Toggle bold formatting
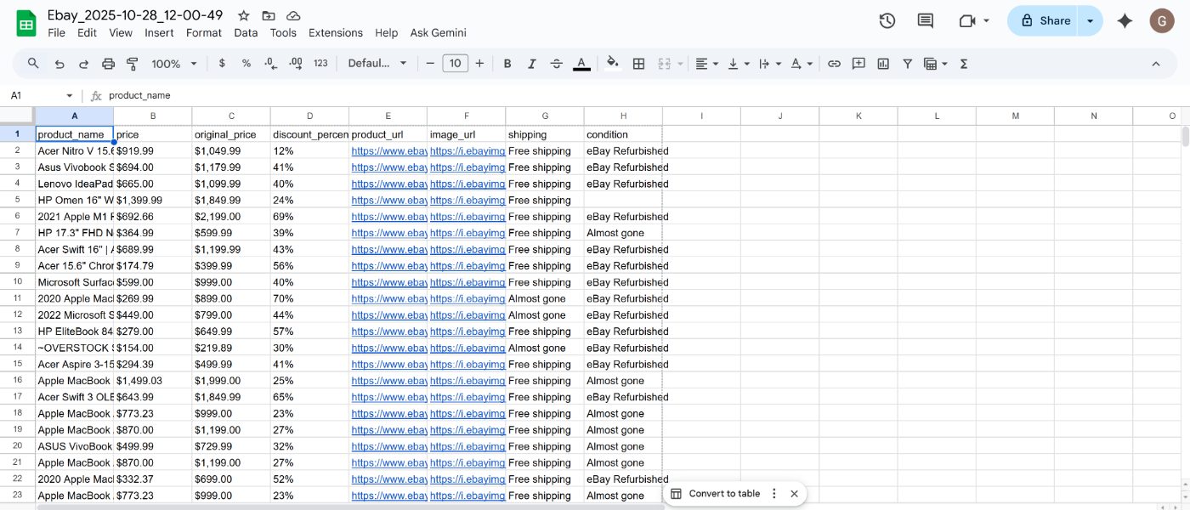Viewport: 1190px width, 510px height. click(507, 63)
